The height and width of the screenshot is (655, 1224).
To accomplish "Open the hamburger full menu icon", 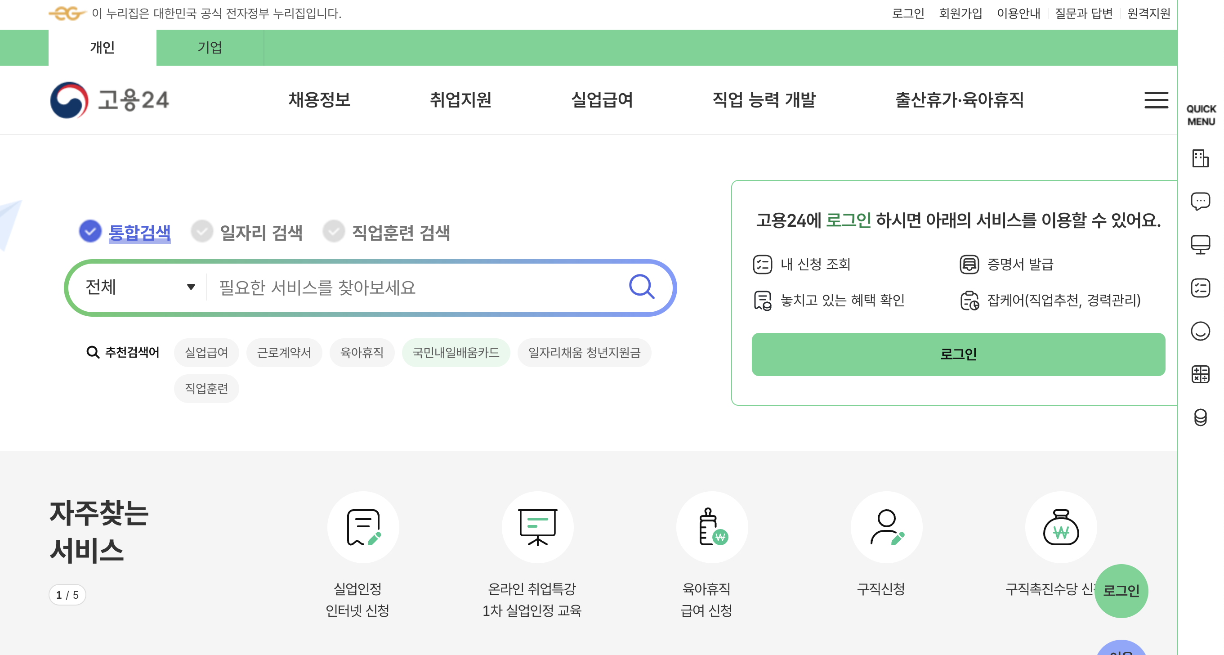I will 1156,100.
